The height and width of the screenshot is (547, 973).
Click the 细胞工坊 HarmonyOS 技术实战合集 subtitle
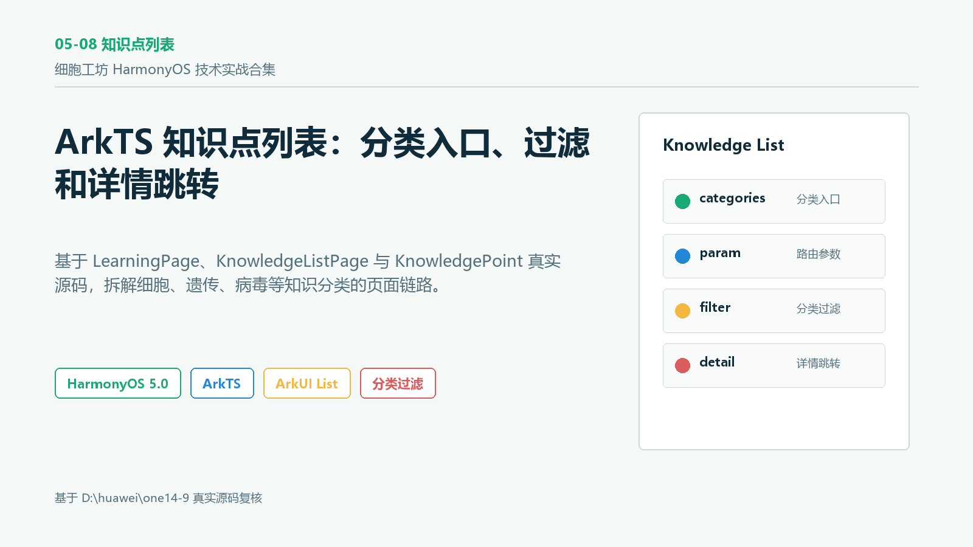pyautogui.click(x=165, y=70)
